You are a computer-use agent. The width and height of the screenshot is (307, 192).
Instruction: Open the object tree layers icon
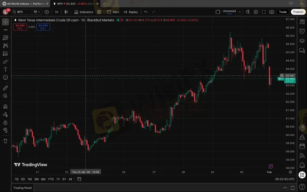[302, 41]
